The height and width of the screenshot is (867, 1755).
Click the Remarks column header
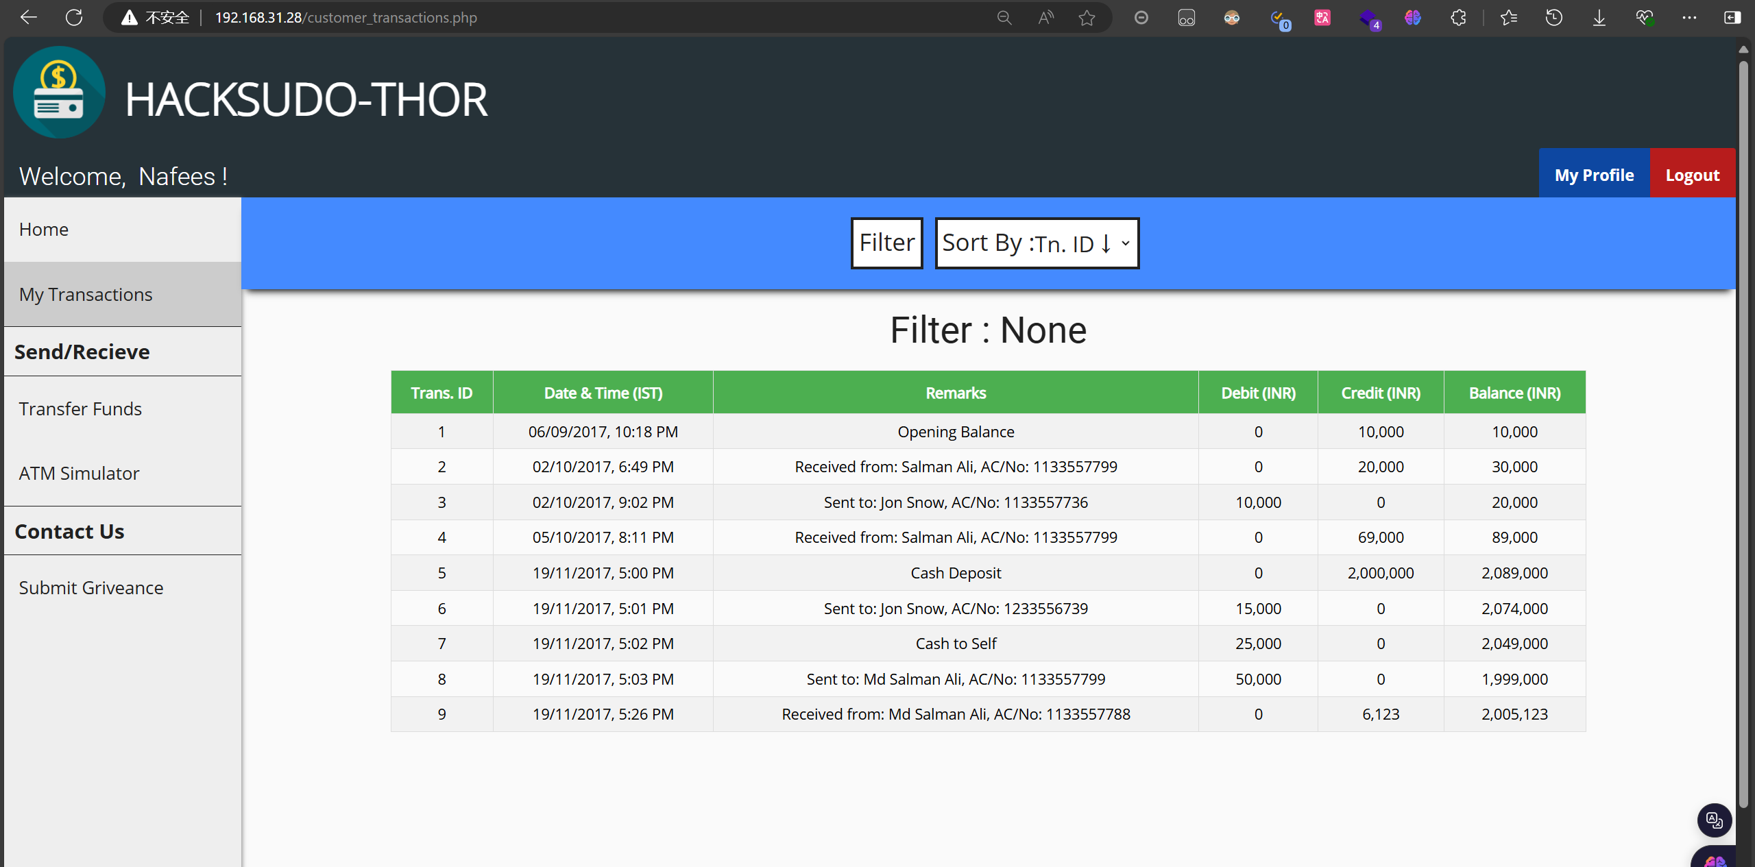[956, 393]
